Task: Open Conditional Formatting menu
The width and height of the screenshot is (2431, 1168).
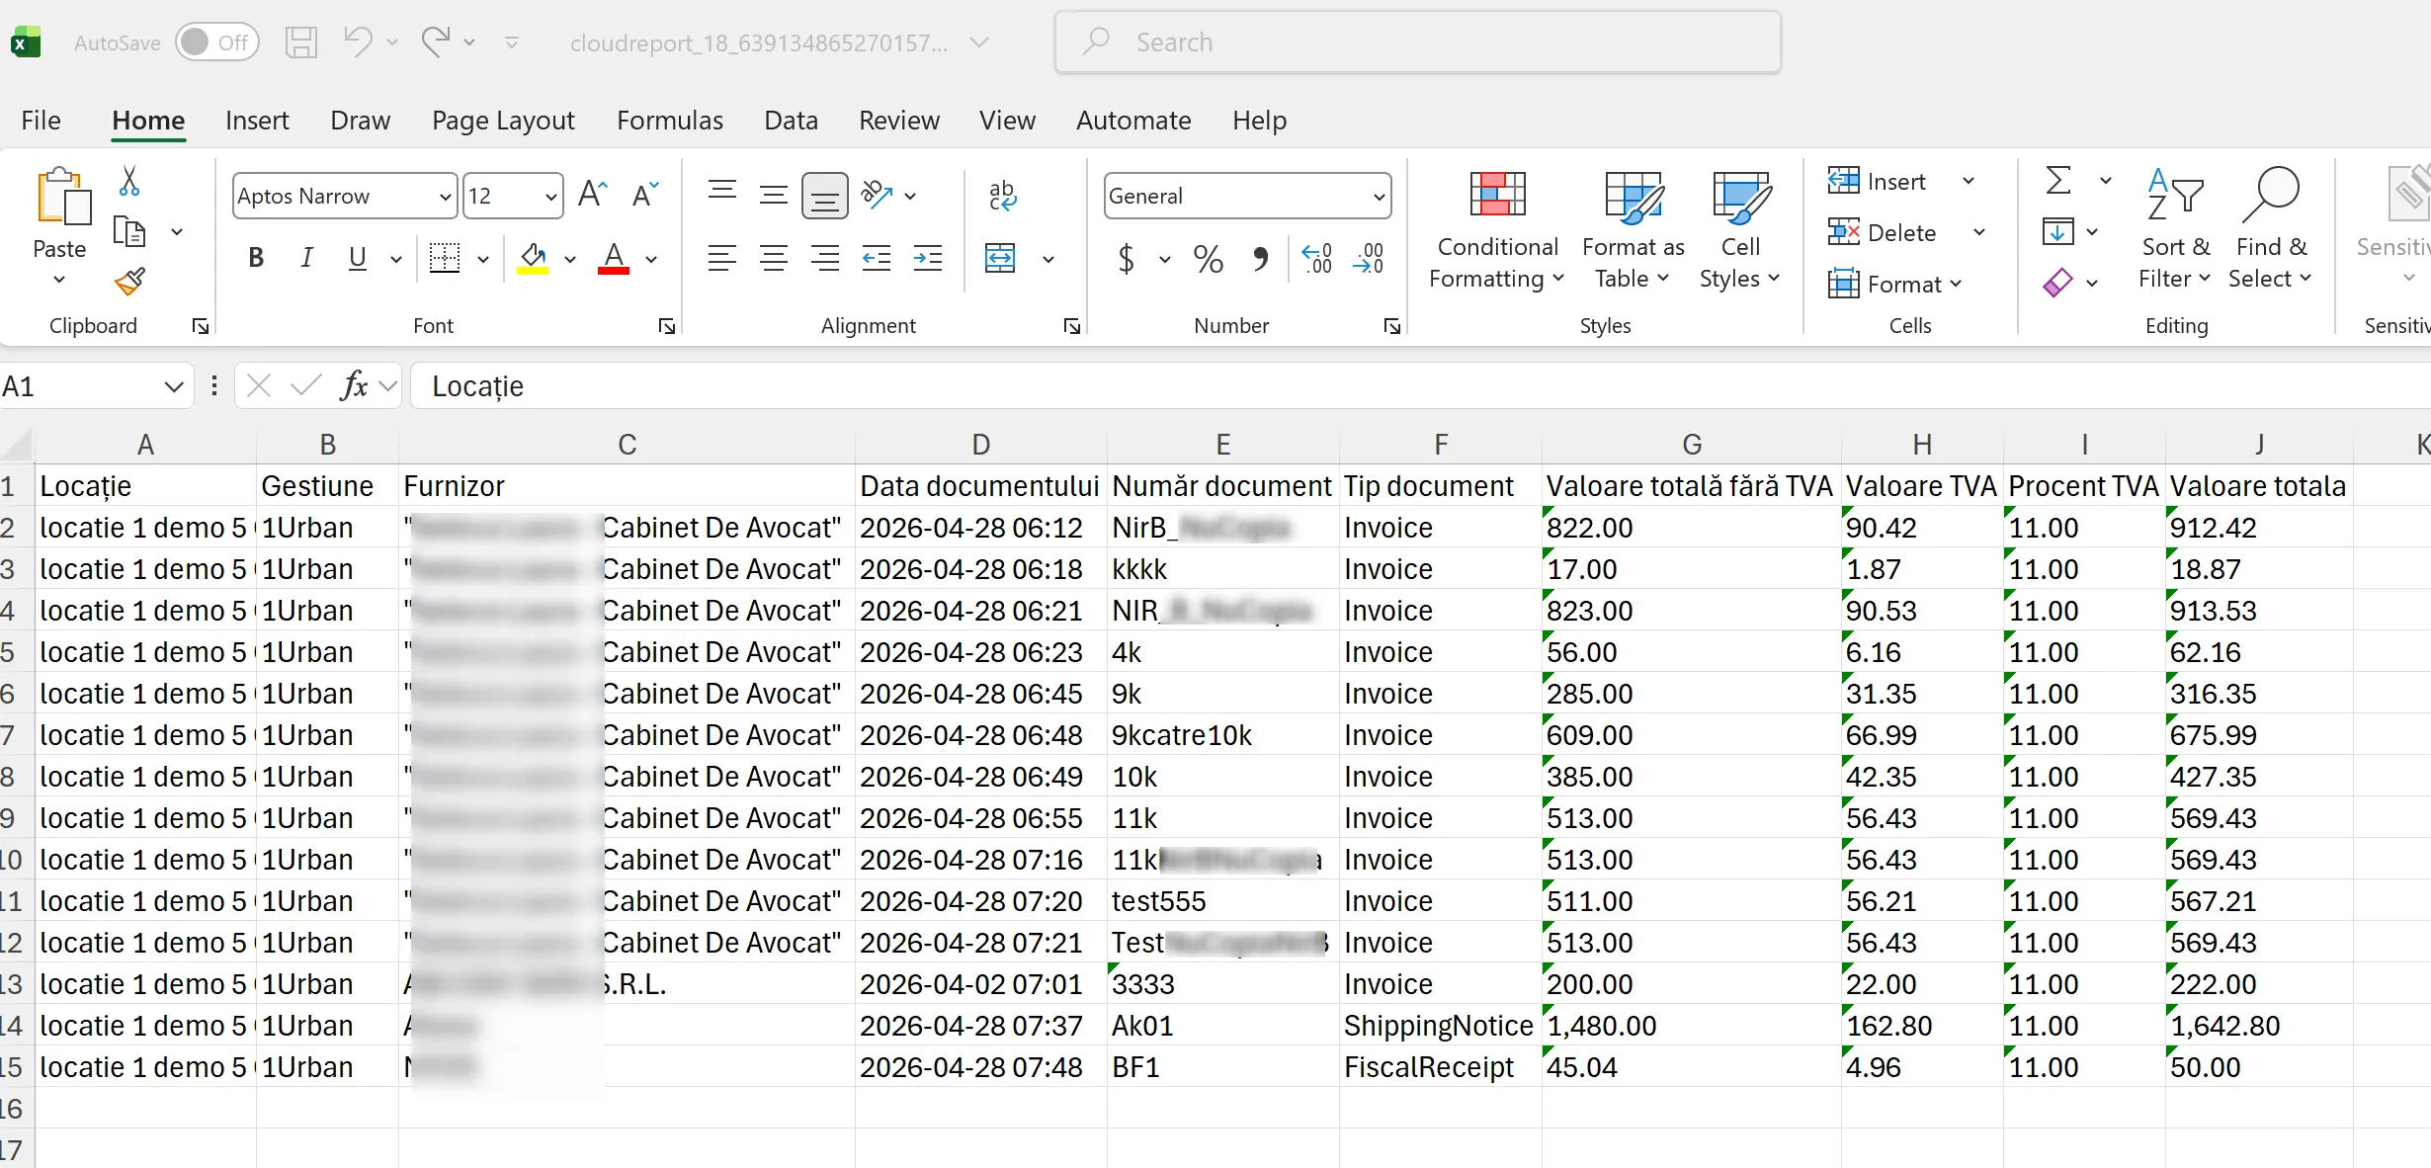Action: pyautogui.click(x=1497, y=230)
